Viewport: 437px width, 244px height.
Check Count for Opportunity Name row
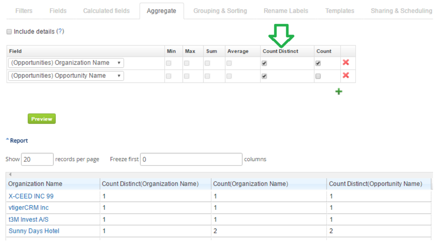318,76
